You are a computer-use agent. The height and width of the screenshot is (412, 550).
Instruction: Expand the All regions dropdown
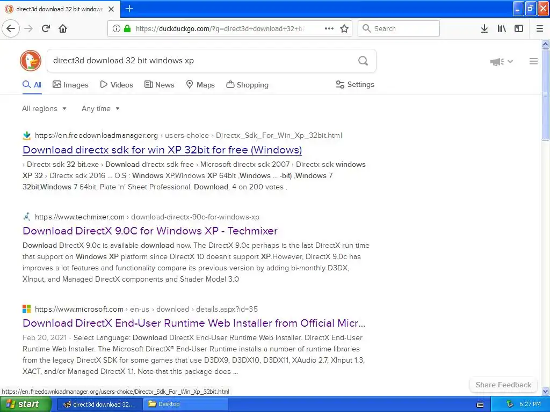click(44, 108)
